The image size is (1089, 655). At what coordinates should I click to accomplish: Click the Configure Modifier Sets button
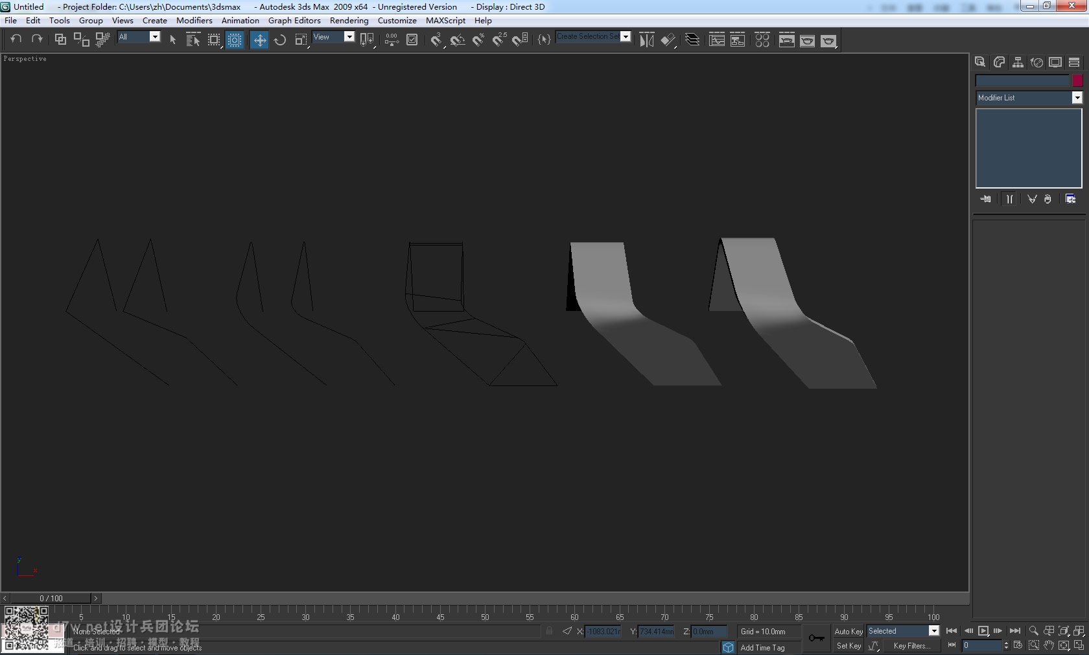[x=1070, y=199]
